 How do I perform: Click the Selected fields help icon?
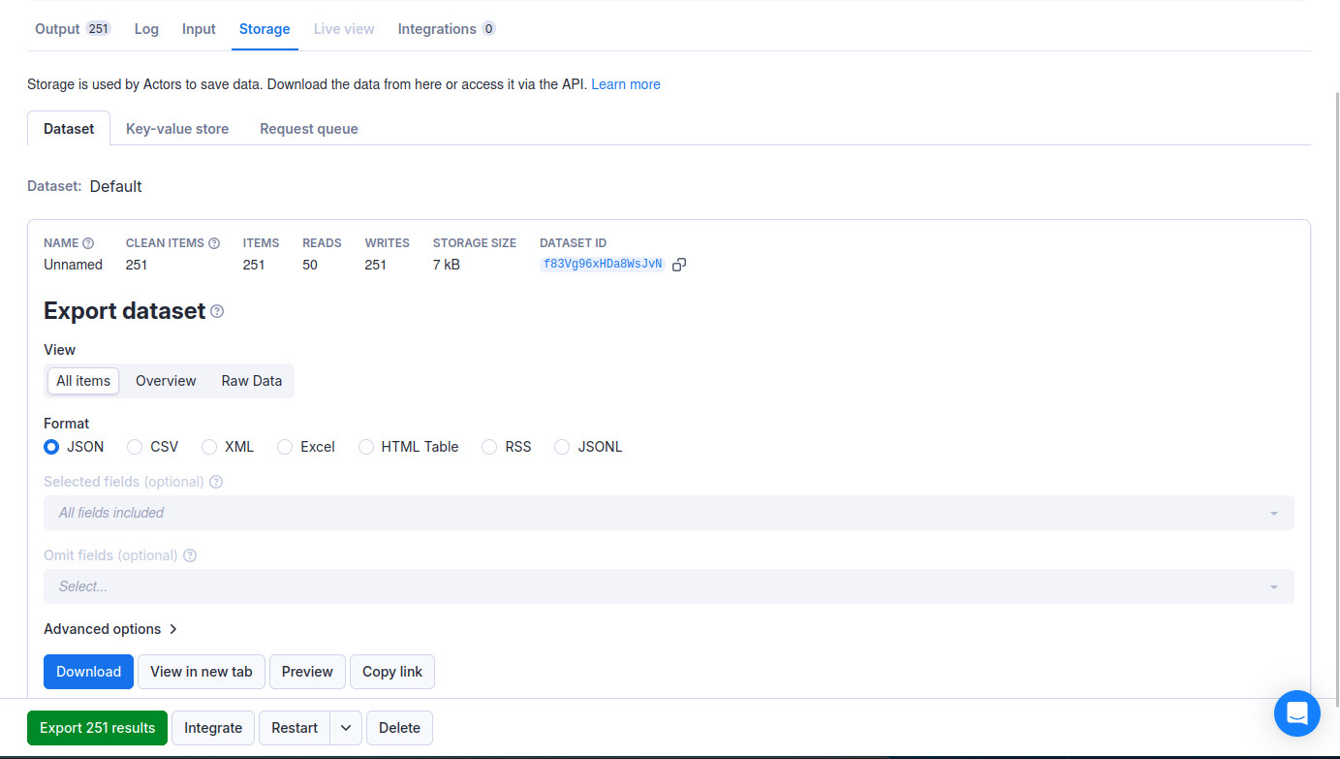215,481
